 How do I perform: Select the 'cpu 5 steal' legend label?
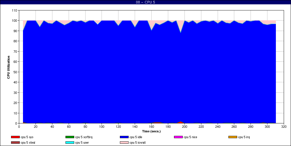[28, 143]
